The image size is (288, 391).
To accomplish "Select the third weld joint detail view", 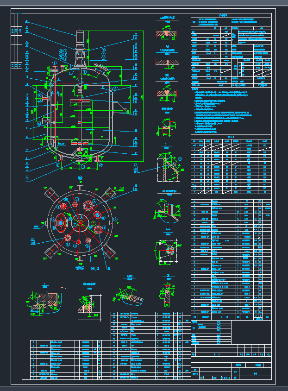I will click(166, 94).
